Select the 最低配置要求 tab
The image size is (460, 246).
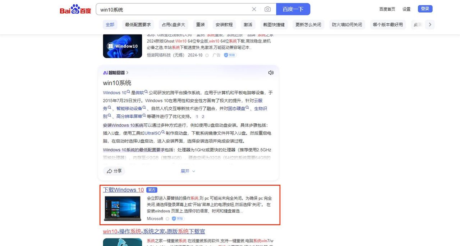click(138, 25)
